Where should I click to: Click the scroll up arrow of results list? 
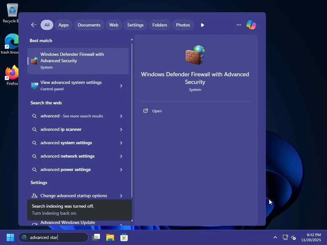pos(132,39)
